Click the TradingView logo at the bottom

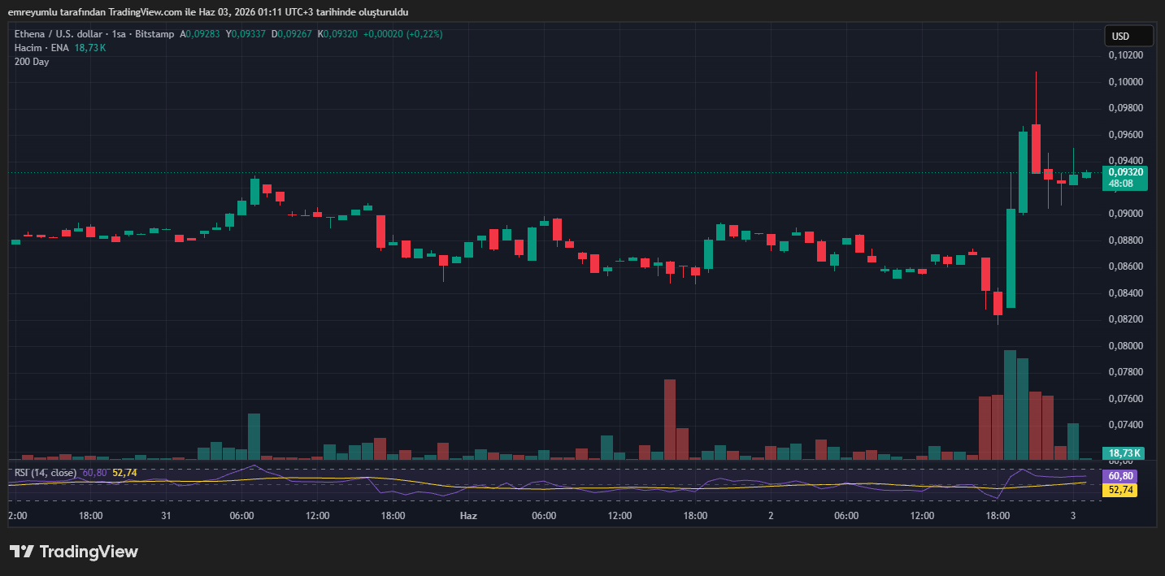(74, 552)
